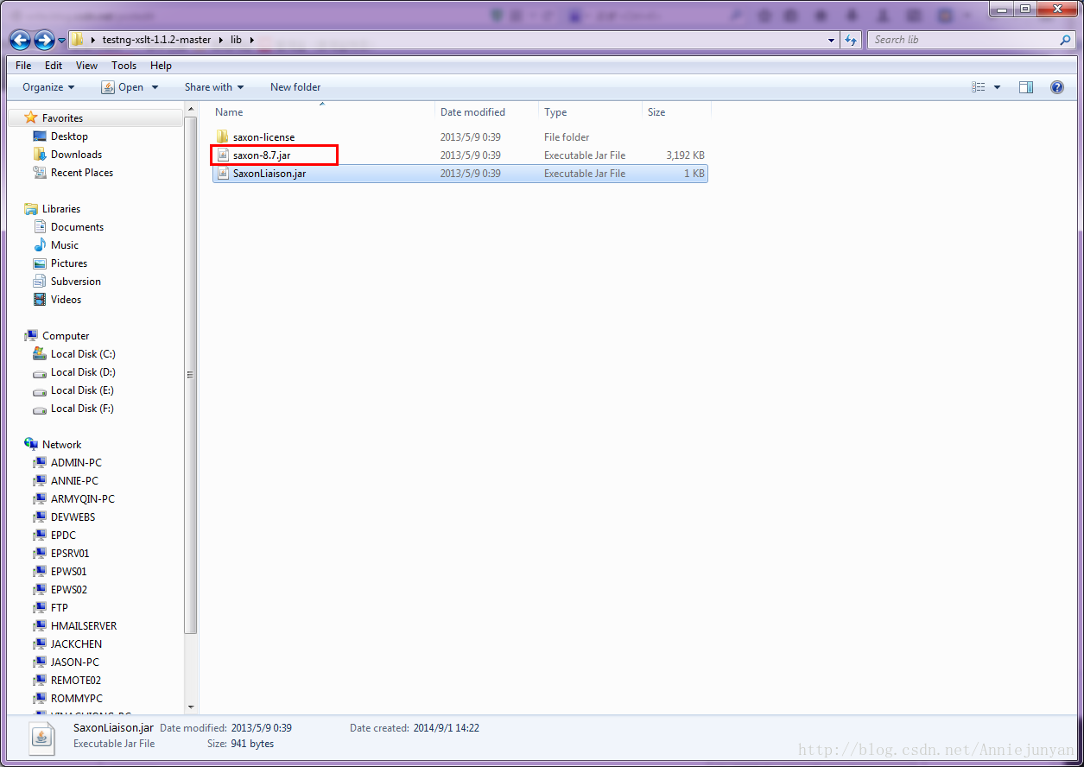
Task: Click the Music library icon
Action: pyautogui.click(x=40, y=244)
